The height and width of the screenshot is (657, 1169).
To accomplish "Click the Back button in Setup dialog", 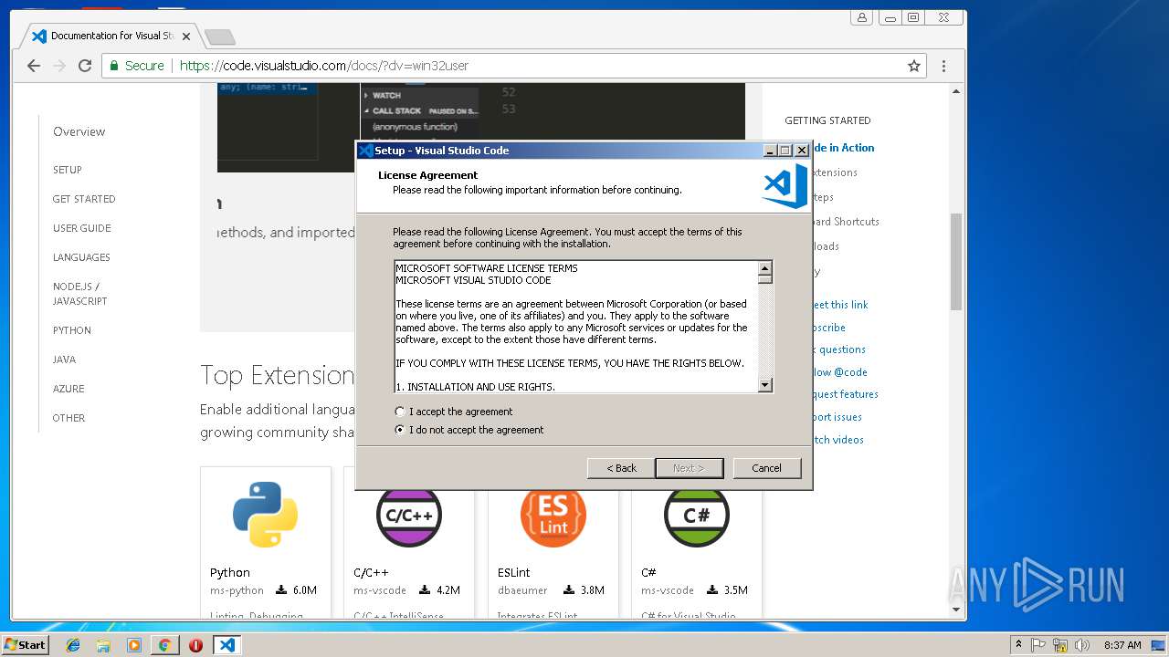I will click(x=620, y=468).
